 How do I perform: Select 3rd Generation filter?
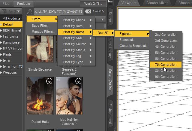166,41
